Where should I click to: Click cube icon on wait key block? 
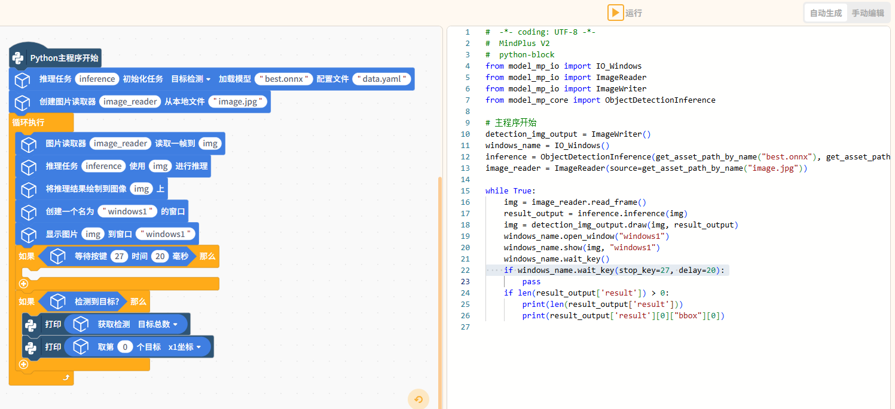(x=57, y=257)
